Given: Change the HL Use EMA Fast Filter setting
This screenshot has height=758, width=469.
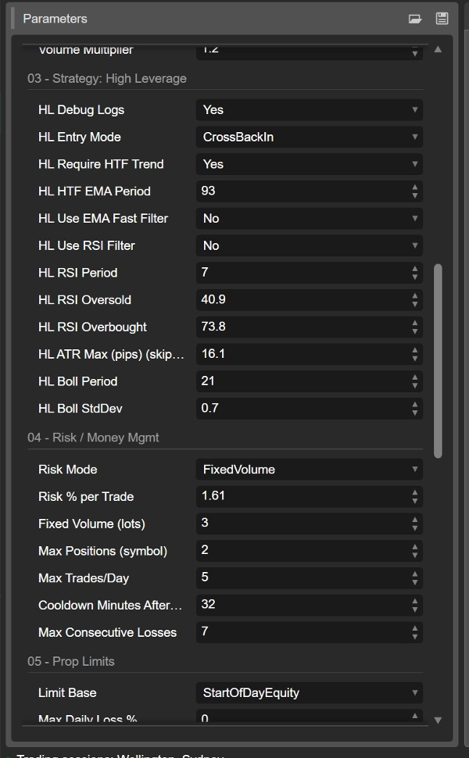Looking at the screenshot, I should [309, 219].
